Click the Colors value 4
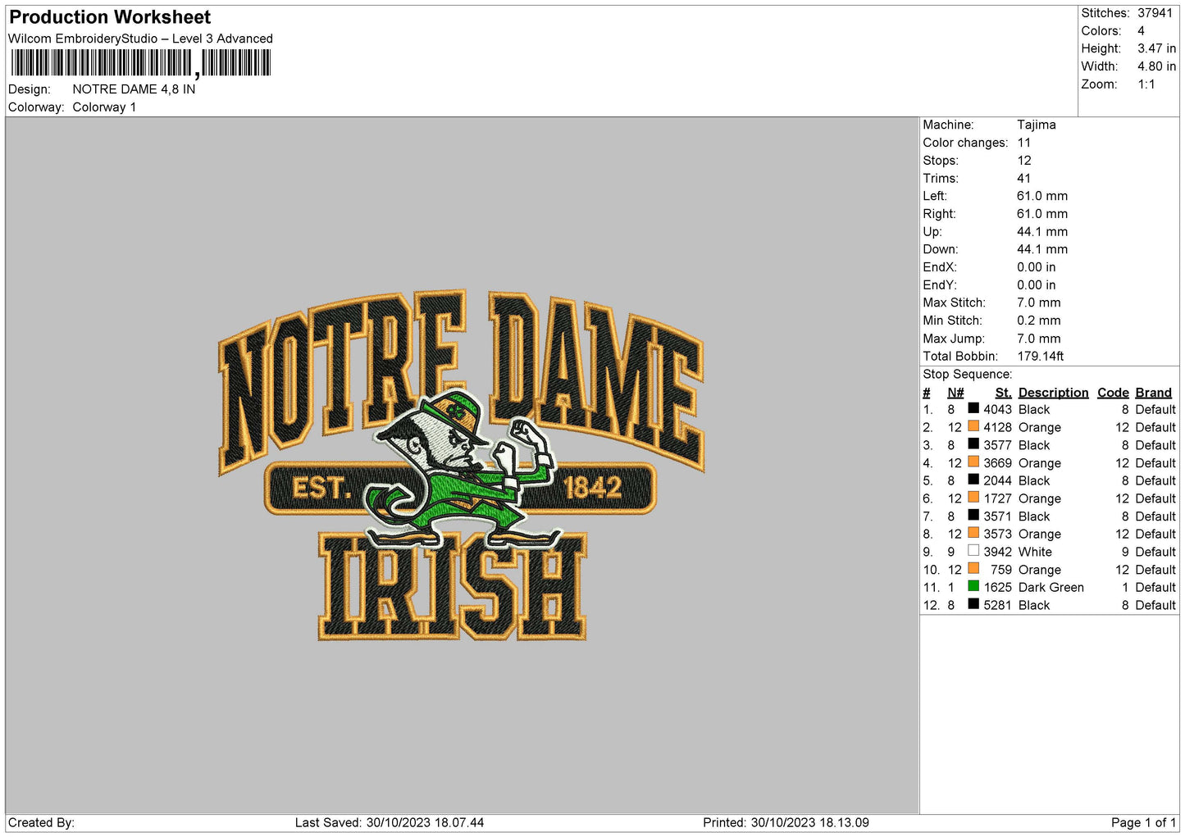This screenshot has height=837, width=1185. pyautogui.click(x=1141, y=31)
